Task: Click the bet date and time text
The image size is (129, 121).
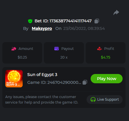Action: tap(84, 28)
